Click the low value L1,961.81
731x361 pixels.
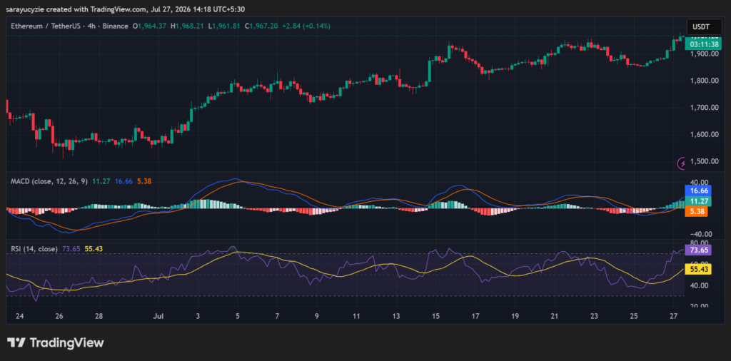226,26
